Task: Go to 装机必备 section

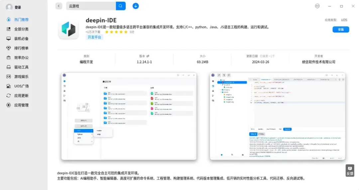Action: 21,38
